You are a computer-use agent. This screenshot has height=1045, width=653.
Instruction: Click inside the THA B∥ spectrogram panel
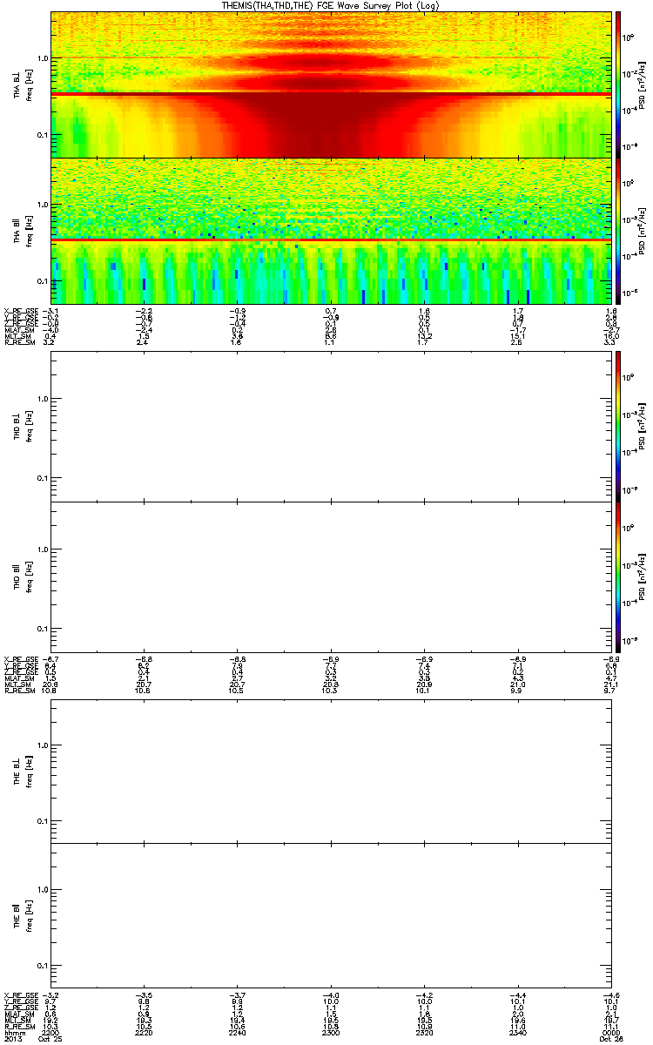(329, 230)
